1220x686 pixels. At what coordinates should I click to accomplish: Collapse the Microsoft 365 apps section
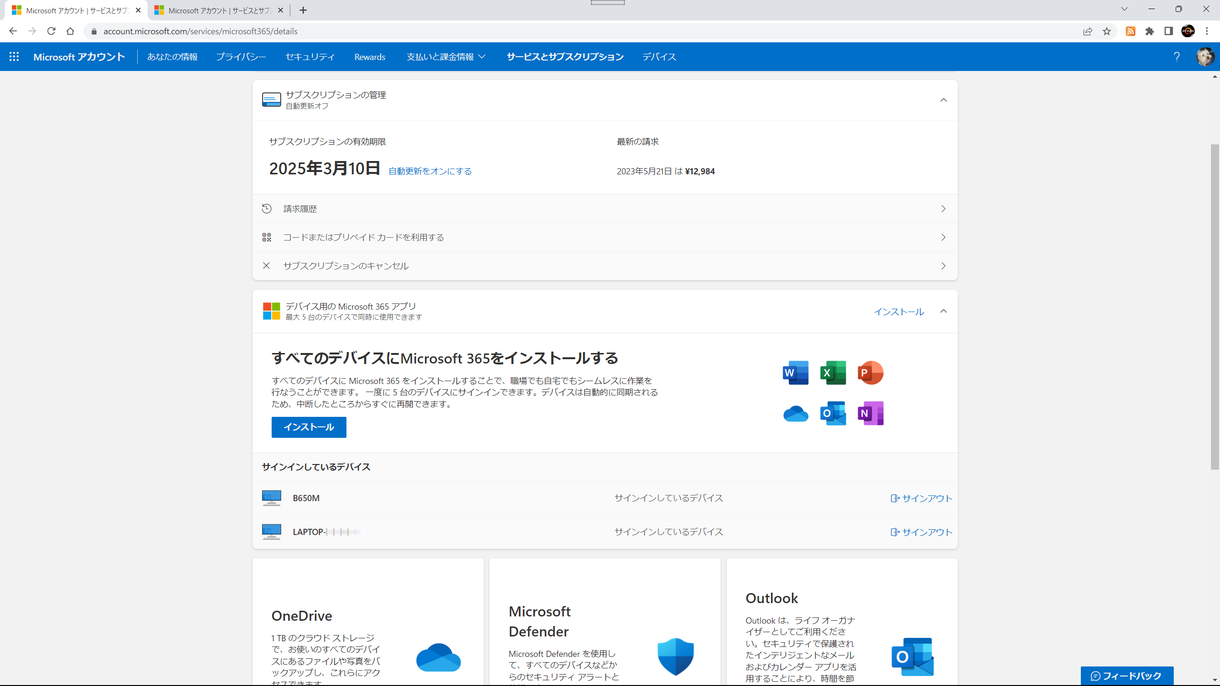coord(944,311)
